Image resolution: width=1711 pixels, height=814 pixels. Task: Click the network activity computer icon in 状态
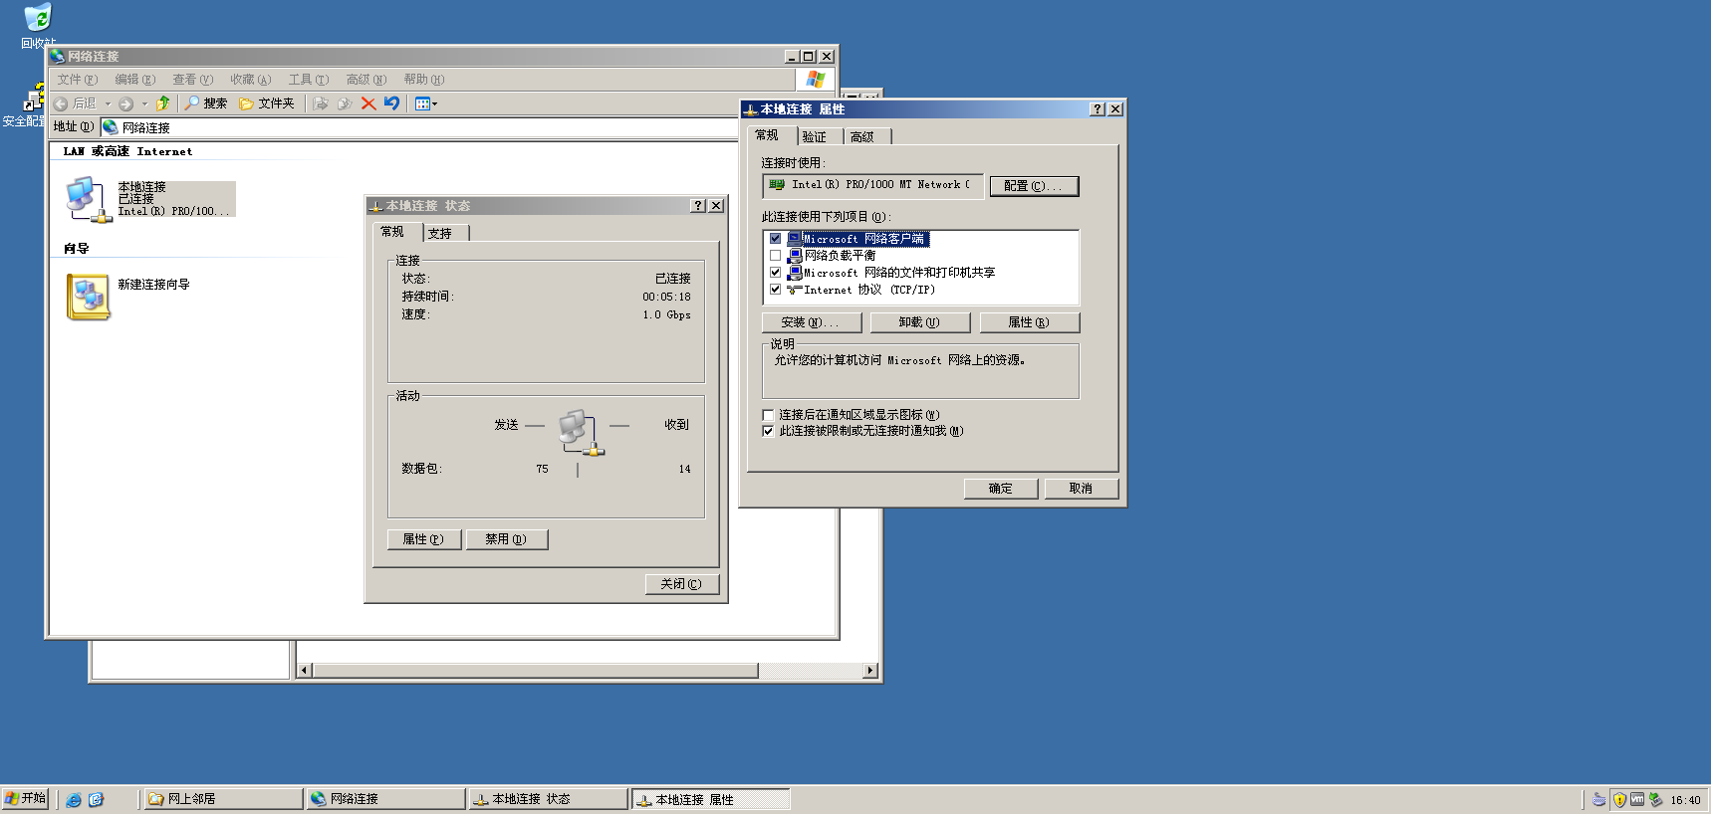point(581,432)
